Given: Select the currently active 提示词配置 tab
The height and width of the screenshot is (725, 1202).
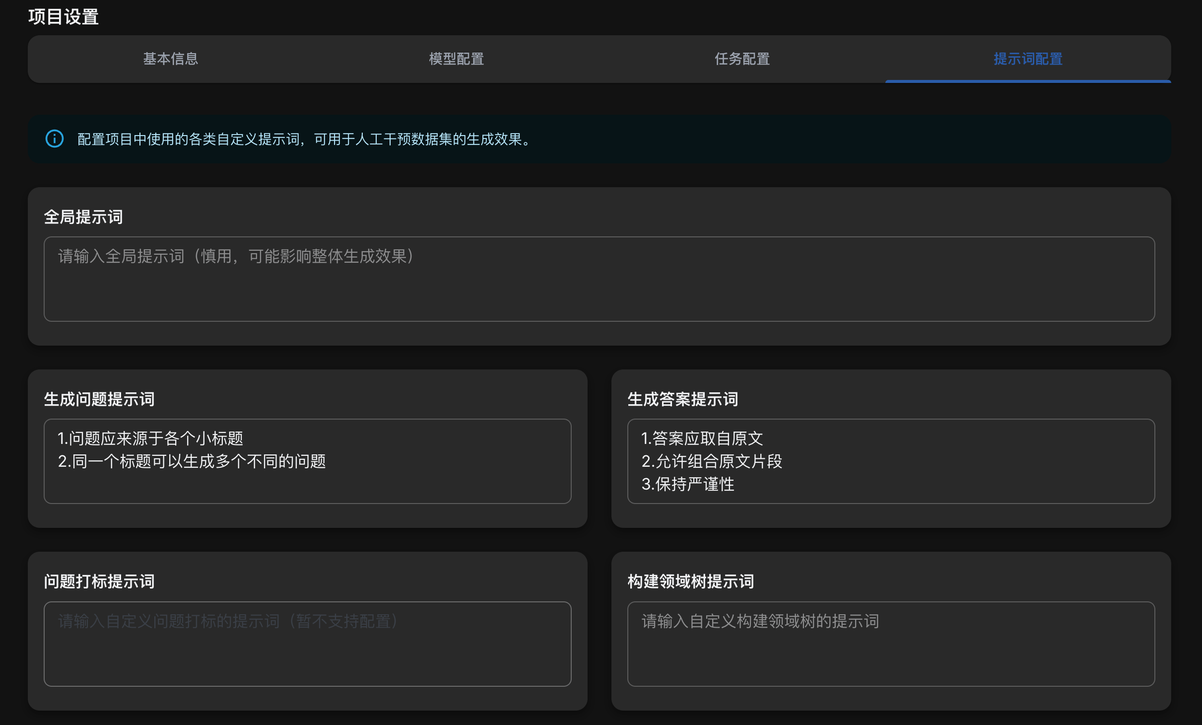Looking at the screenshot, I should point(1027,59).
